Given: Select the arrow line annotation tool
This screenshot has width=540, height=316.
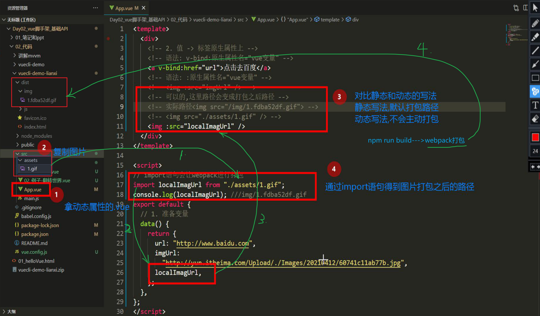Looking at the screenshot, I should click(535, 64).
